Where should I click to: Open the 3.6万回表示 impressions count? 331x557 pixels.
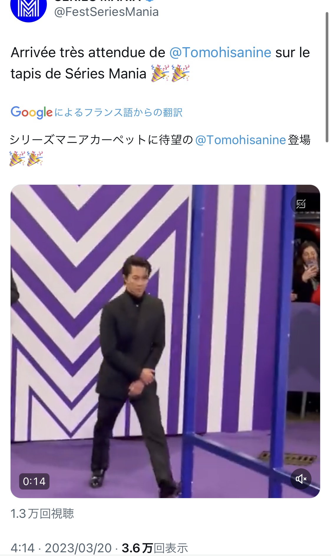[155, 548]
